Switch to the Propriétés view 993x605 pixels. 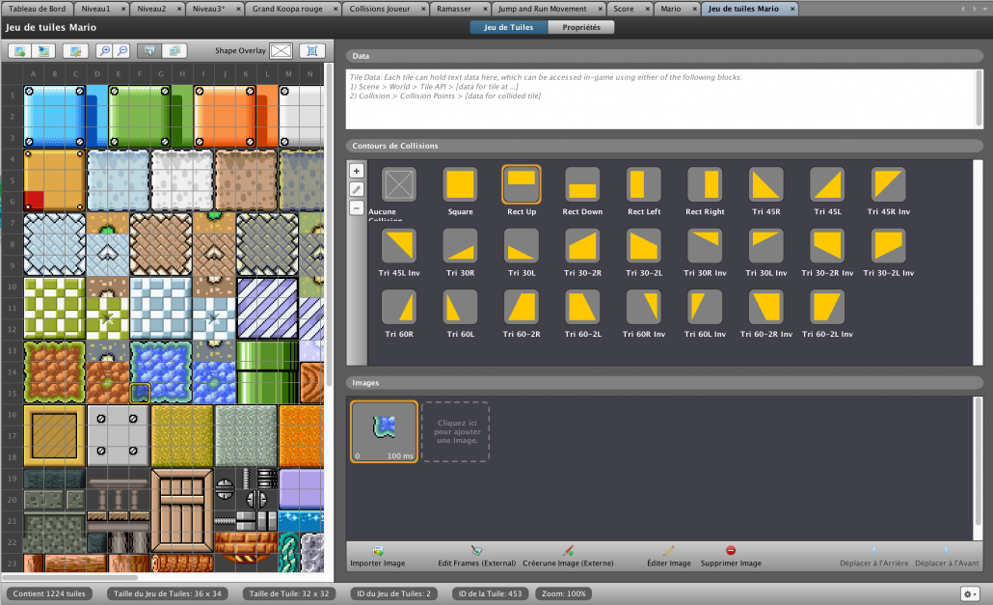[x=580, y=27]
